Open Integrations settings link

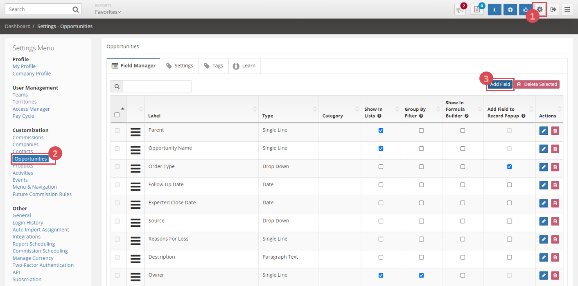27,237
